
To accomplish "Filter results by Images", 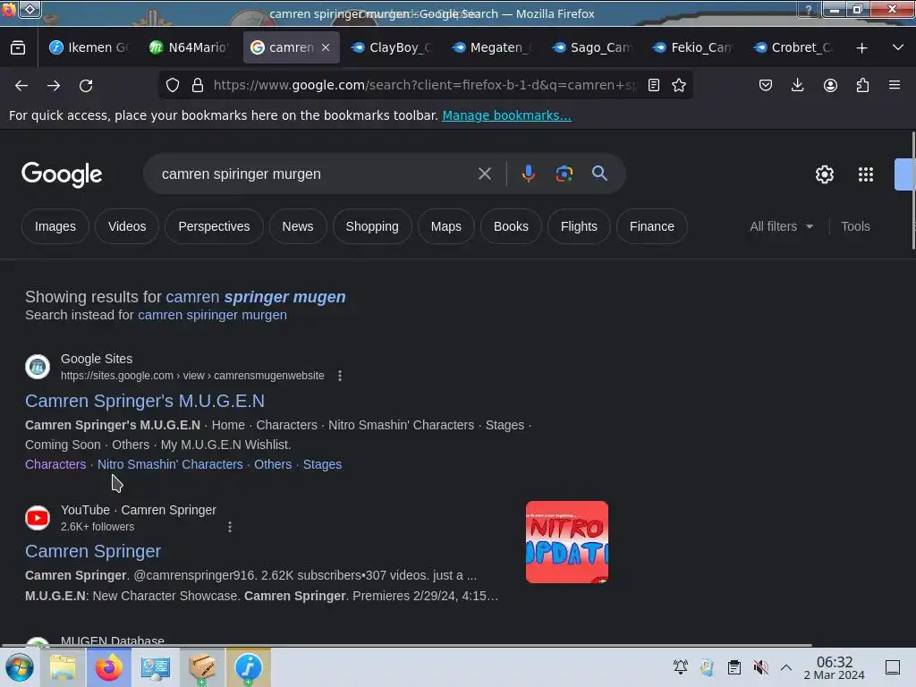I will [55, 226].
